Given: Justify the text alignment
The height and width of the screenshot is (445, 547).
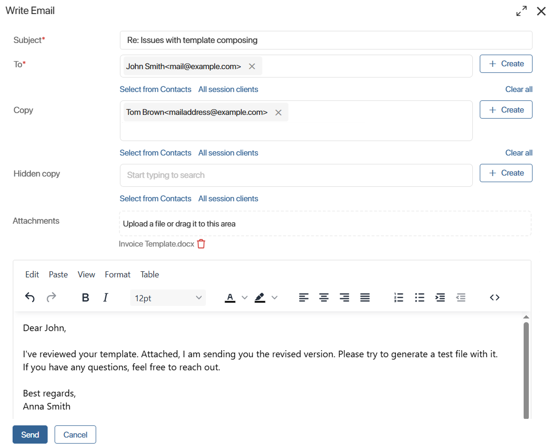Looking at the screenshot, I should [365, 297].
